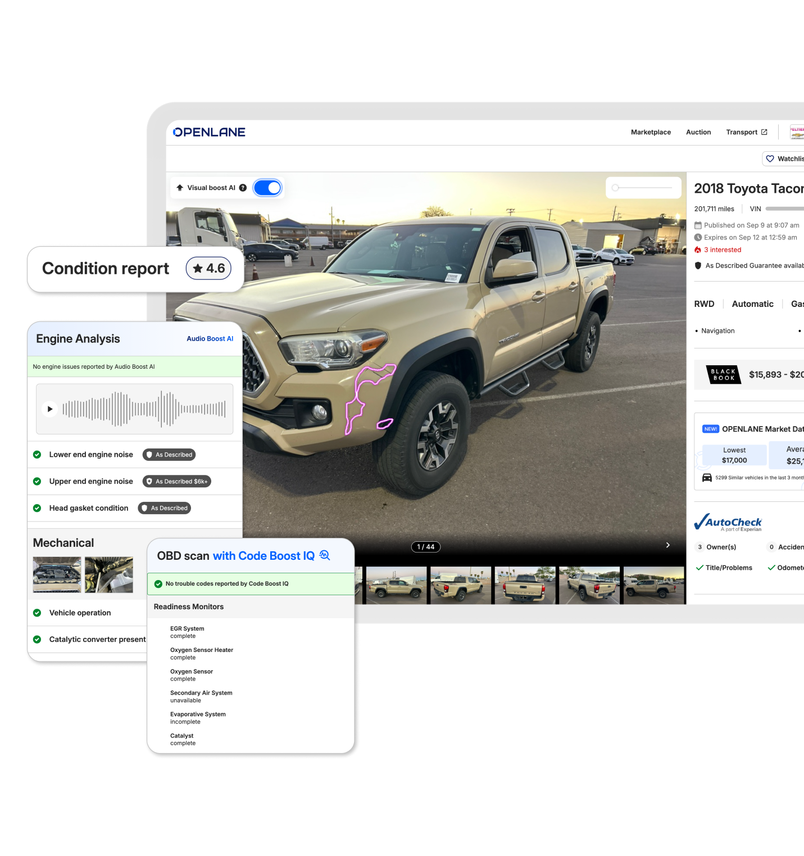Click the Lowest $17,000 market data box
The image size is (804, 856).
click(734, 455)
